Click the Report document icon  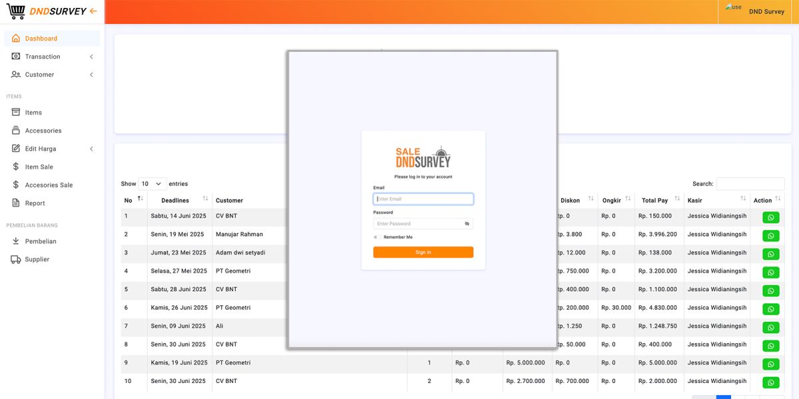tap(16, 203)
